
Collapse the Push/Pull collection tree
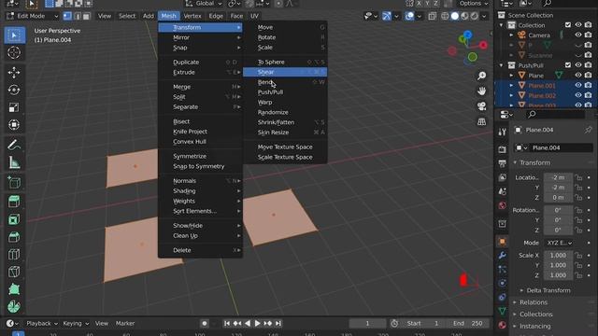click(x=502, y=65)
